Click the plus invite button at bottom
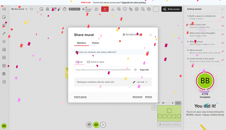 click(x=103, y=125)
